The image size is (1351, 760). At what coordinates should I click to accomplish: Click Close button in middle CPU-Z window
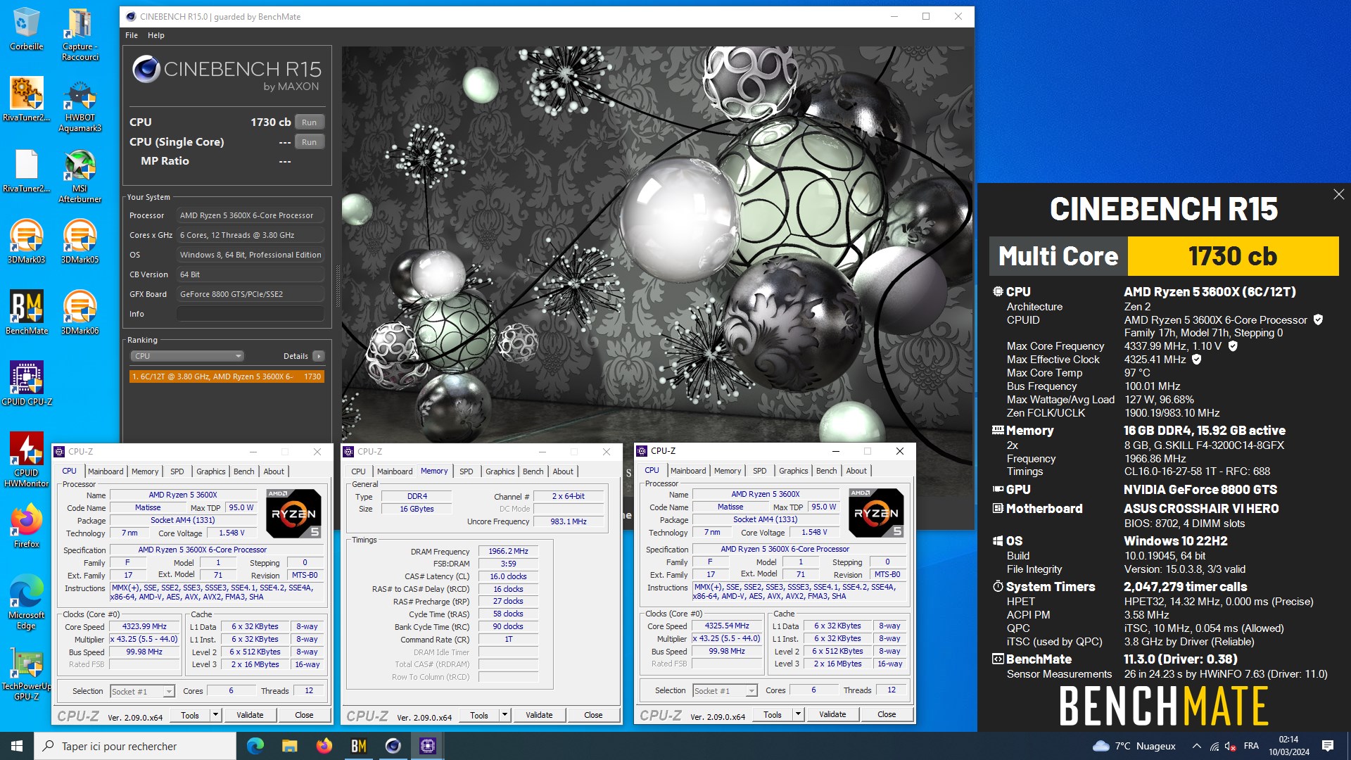[x=593, y=715]
